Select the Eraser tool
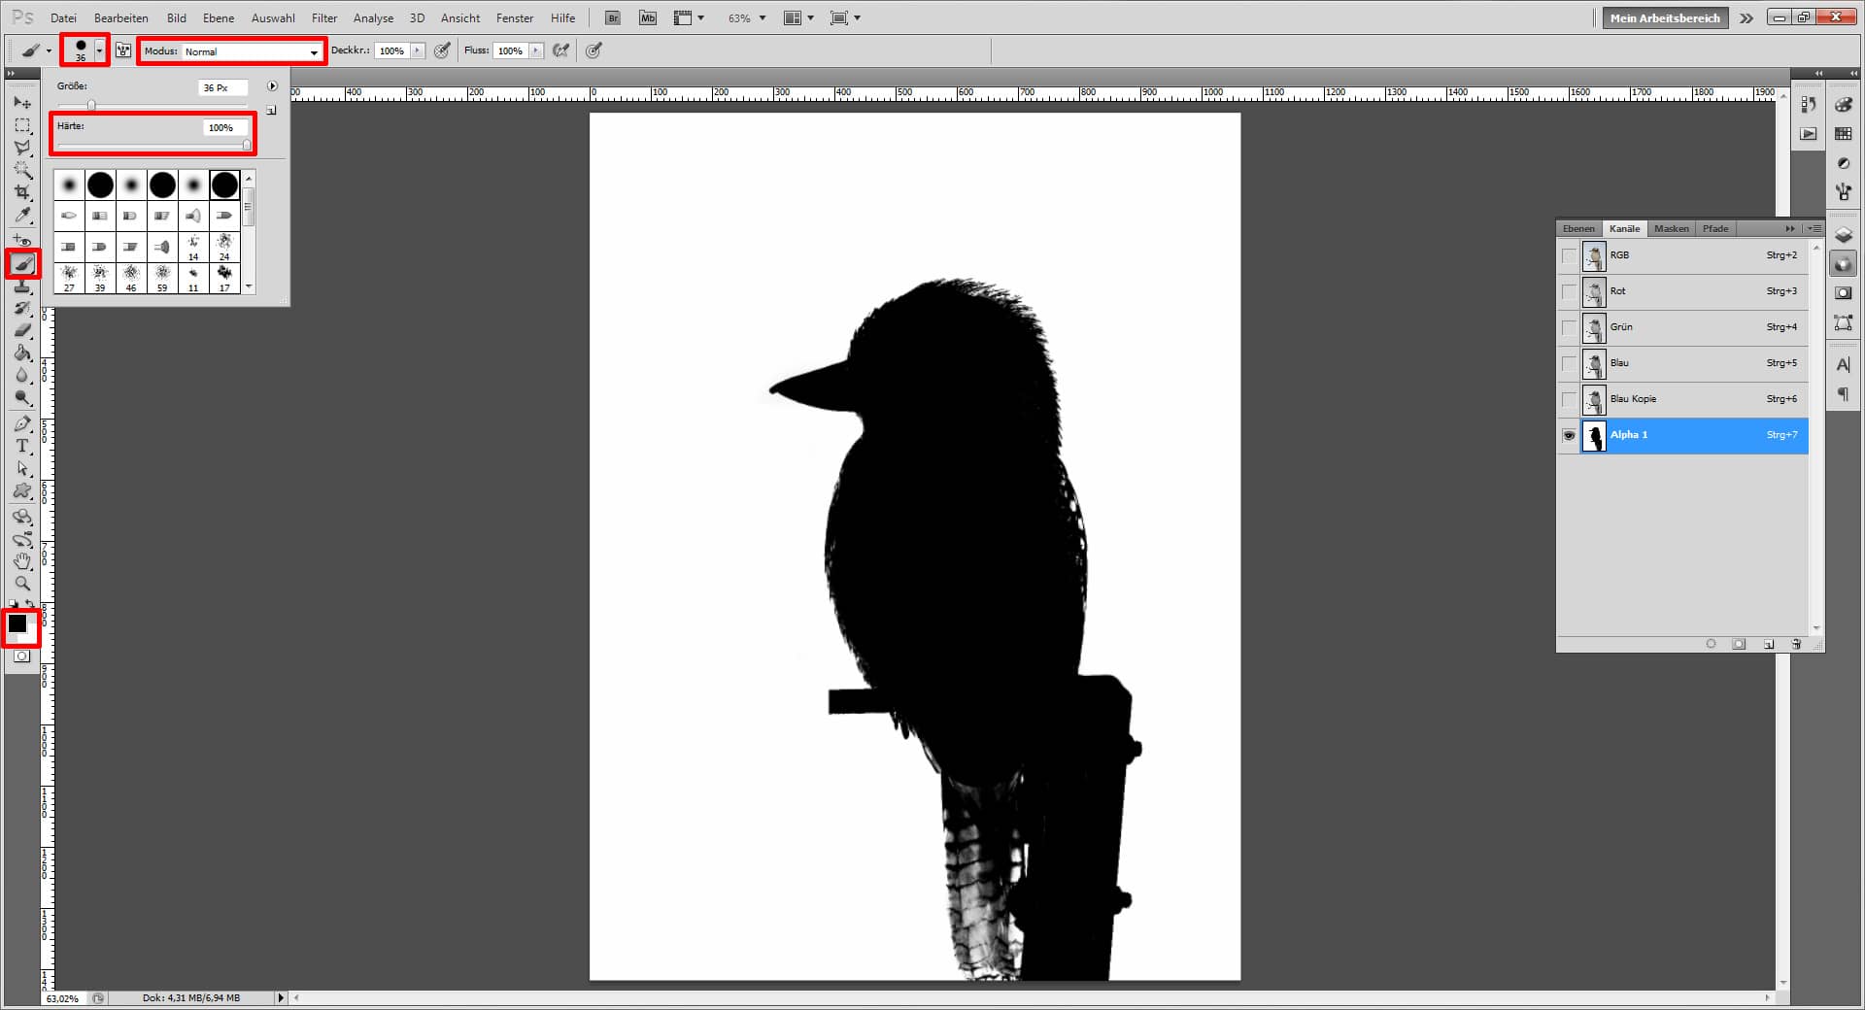The image size is (1865, 1010). pyautogui.click(x=21, y=330)
